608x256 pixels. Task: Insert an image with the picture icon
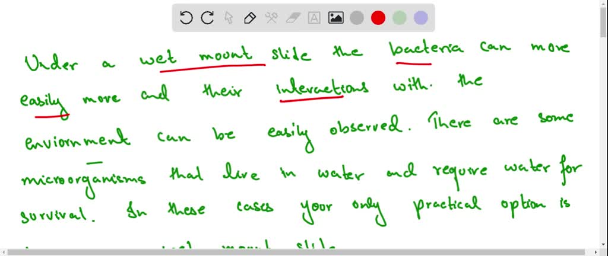[x=336, y=18]
